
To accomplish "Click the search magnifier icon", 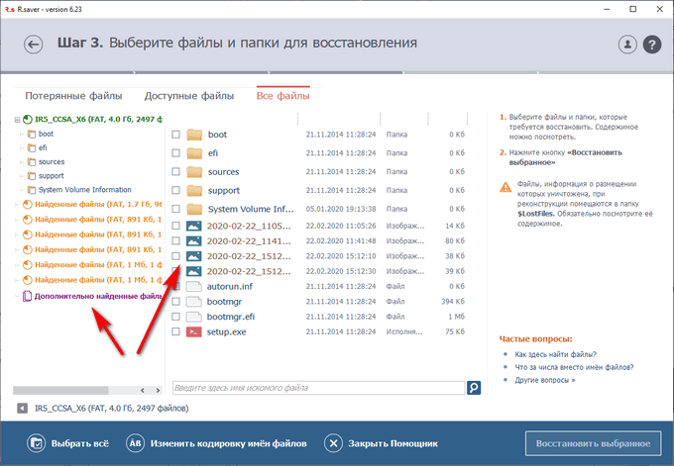I will pyautogui.click(x=476, y=387).
